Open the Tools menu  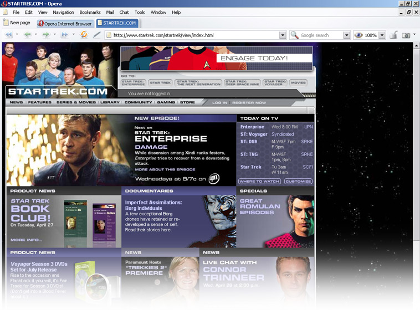140,12
